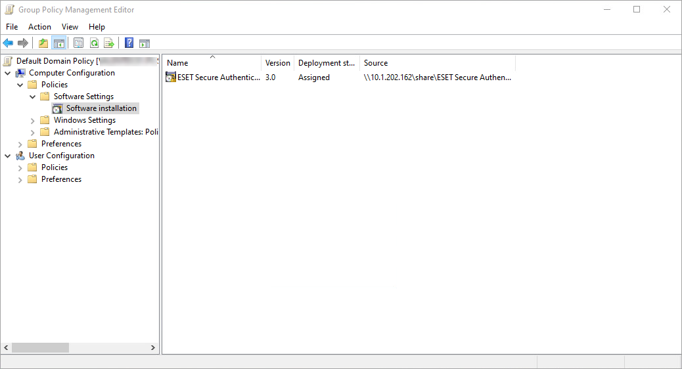
Task: Click the blue Help question mark icon
Action: (129, 43)
